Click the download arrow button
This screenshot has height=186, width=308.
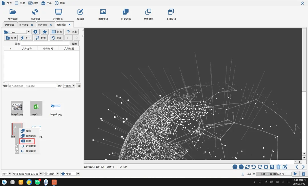[x=35, y=32]
